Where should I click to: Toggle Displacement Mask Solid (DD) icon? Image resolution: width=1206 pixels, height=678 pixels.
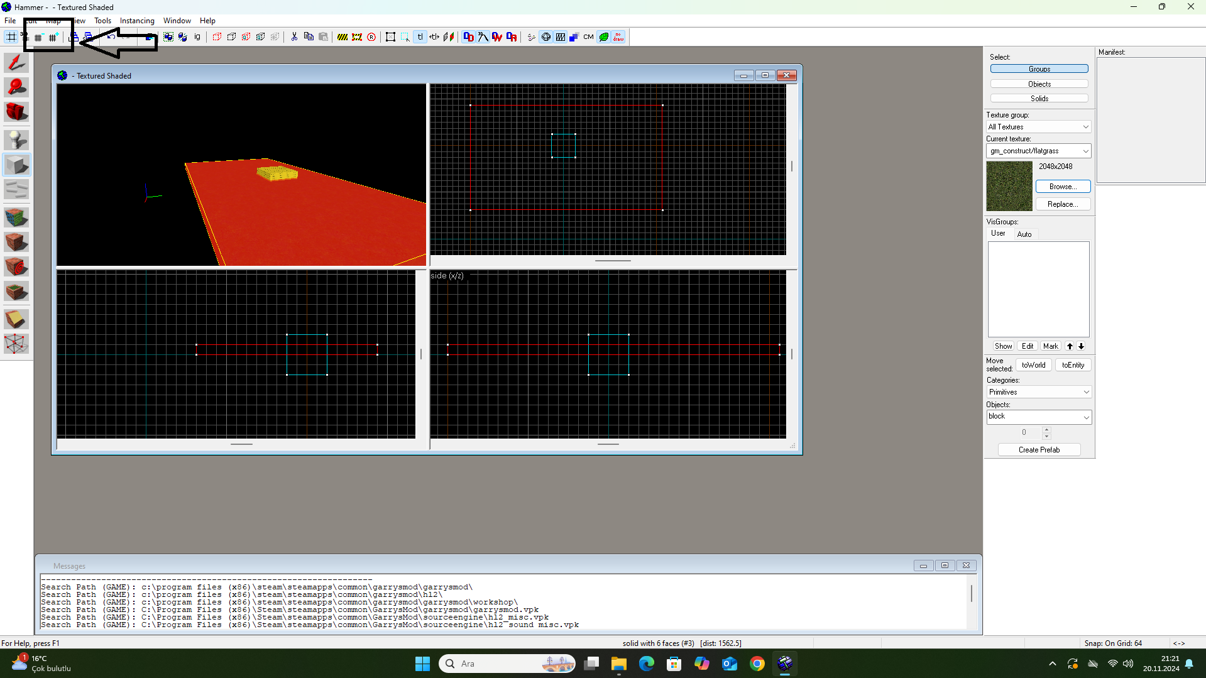(x=468, y=37)
